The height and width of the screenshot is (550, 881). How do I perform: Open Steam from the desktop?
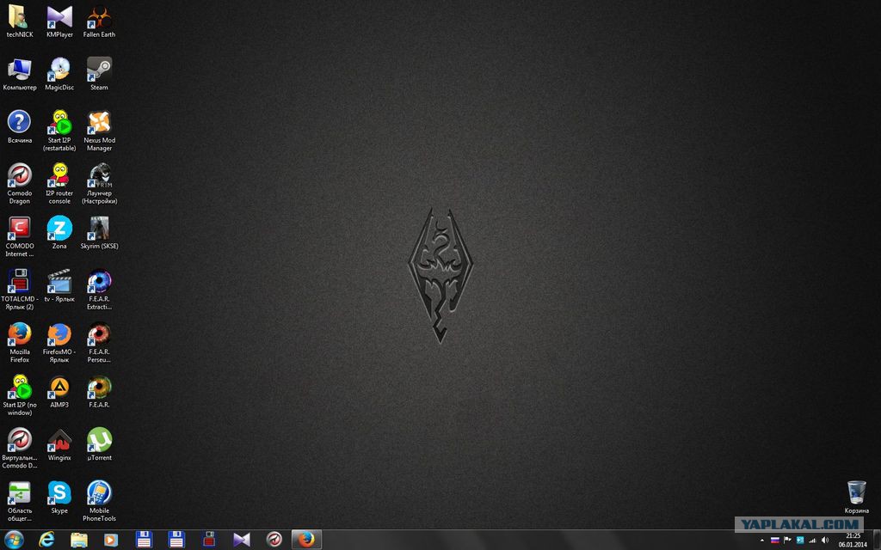point(100,74)
